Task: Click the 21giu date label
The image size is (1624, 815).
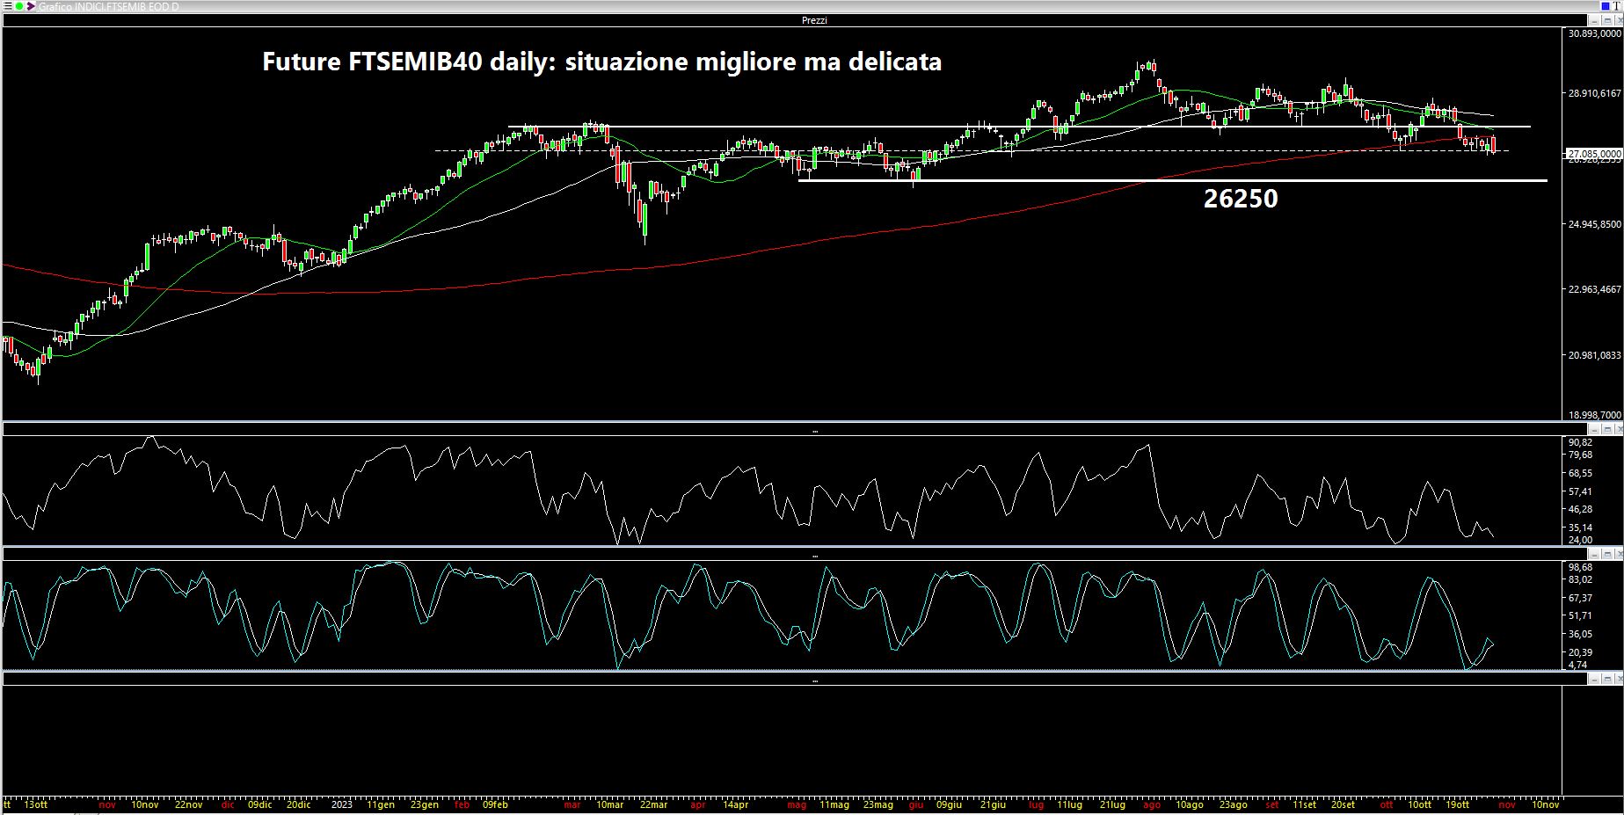Action: (992, 804)
